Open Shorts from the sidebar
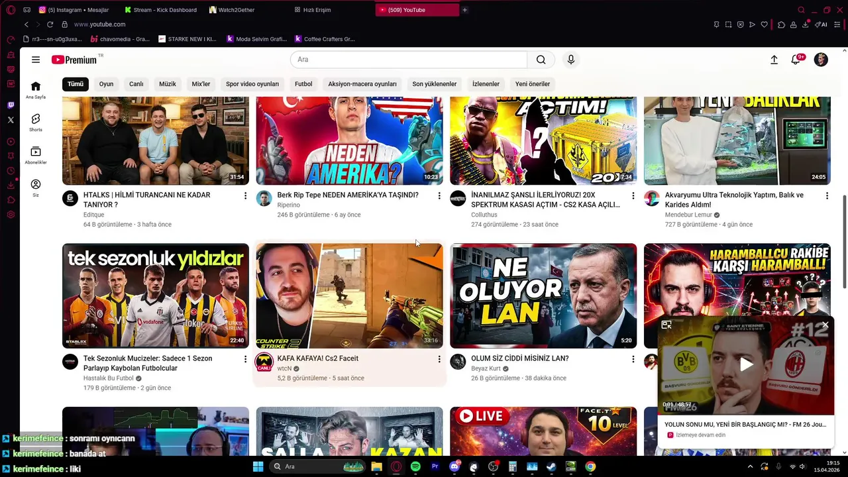Image resolution: width=848 pixels, height=477 pixels. [36, 123]
